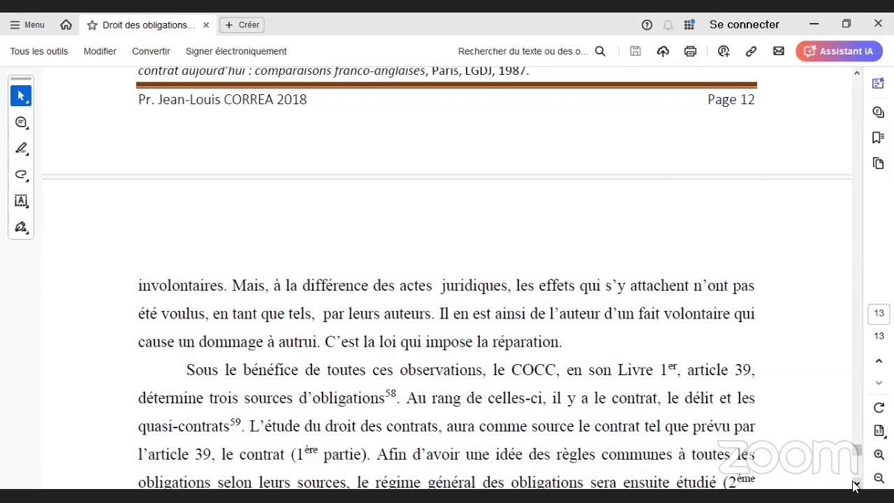Image resolution: width=894 pixels, height=503 pixels.
Task: Launch Assistant IA
Action: 839,51
